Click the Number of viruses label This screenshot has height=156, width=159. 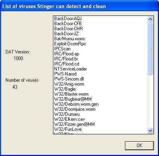click(22, 80)
